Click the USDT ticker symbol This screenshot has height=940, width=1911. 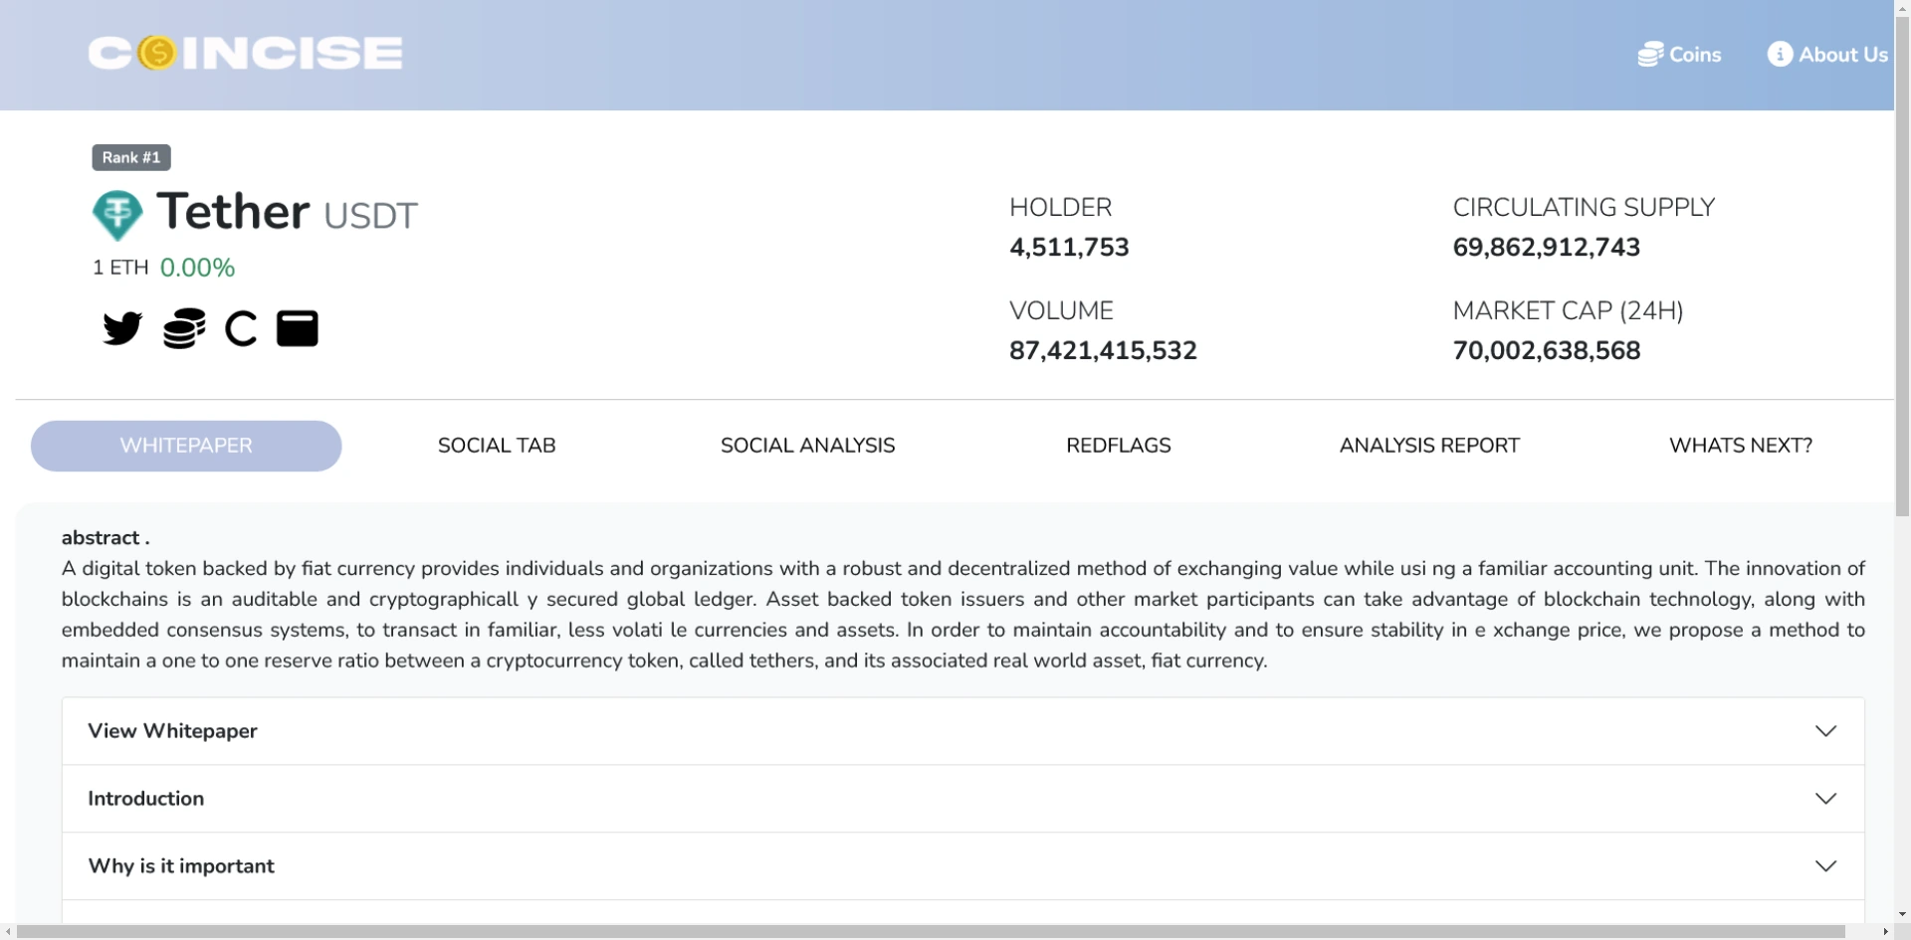370,216
